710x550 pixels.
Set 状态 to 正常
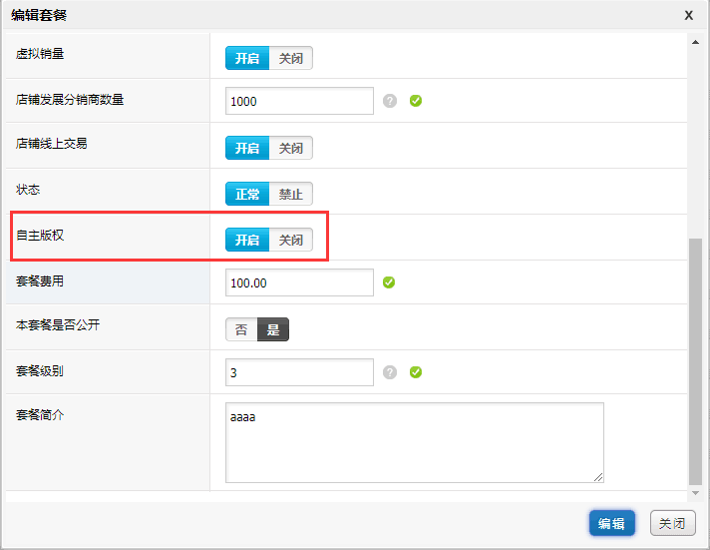(x=247, y=194)
